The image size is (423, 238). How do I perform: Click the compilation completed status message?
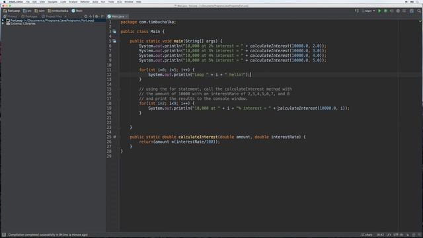[x=48, y=235]
